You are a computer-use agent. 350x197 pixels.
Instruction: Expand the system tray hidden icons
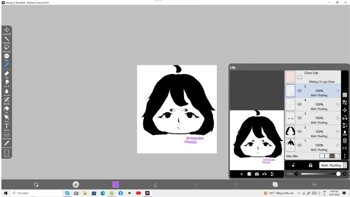point(299,193)
